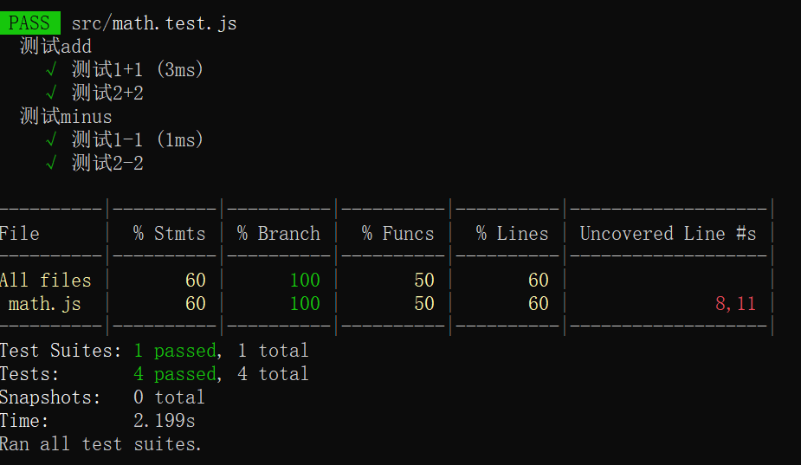Click "1 passed" in Test Suites summary
The width and height of the screenshot is (801, 465).
click(x=174, y=351)
